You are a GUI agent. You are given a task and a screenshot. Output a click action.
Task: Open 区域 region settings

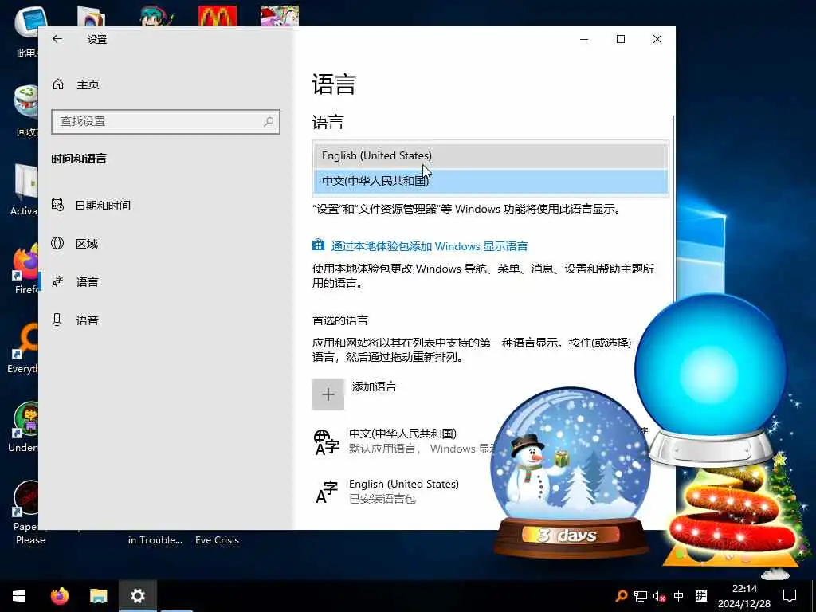coord(75,244)
